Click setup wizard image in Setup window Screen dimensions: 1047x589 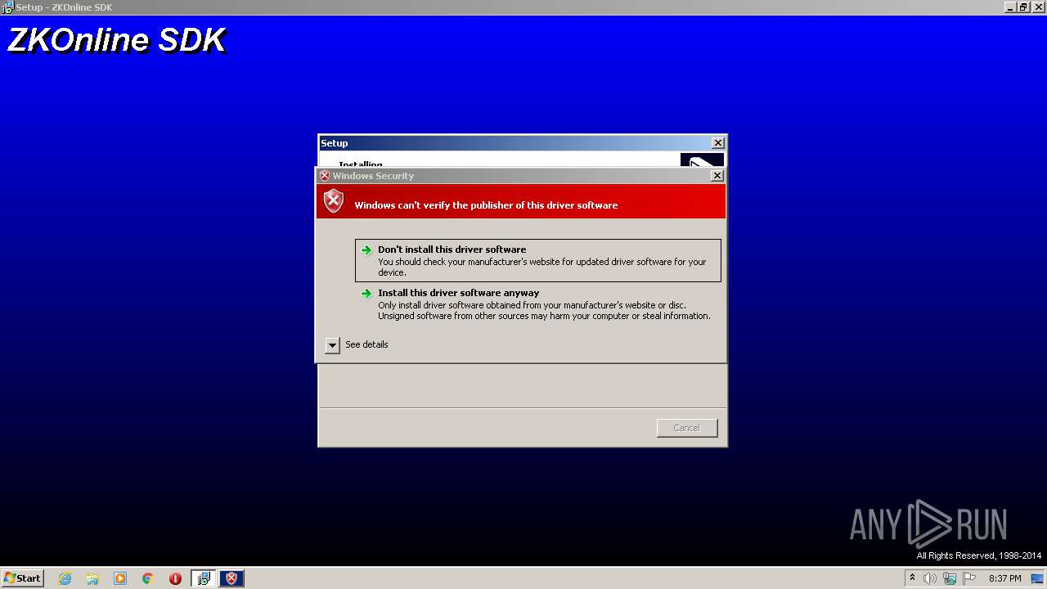coord(702,160)
